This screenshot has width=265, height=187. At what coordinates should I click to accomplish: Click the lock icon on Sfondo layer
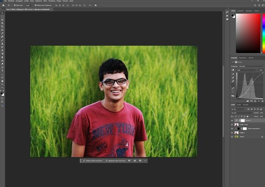(x=262, y=137)
